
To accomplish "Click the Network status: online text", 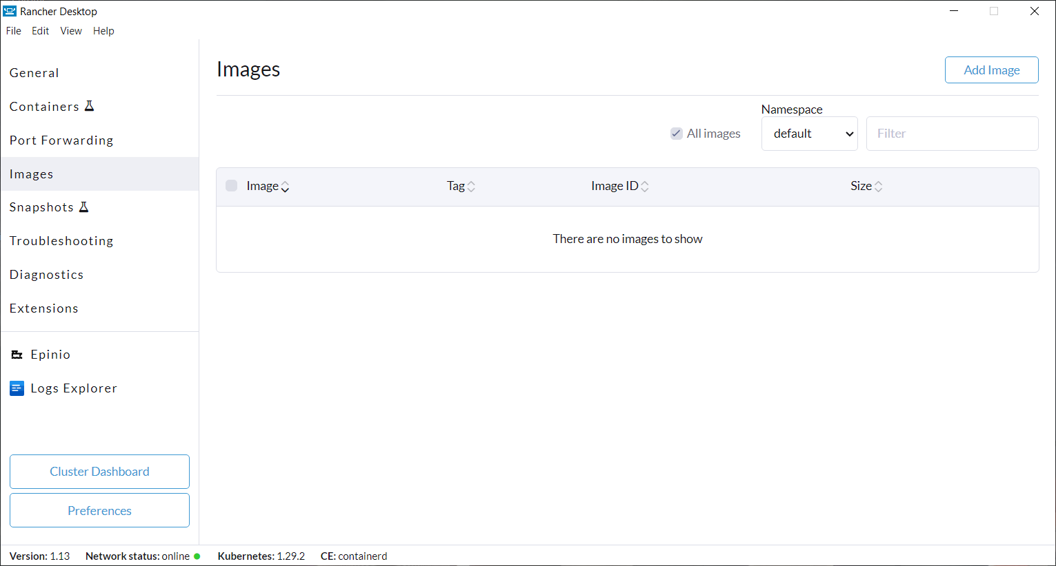I will coord(137,556).
